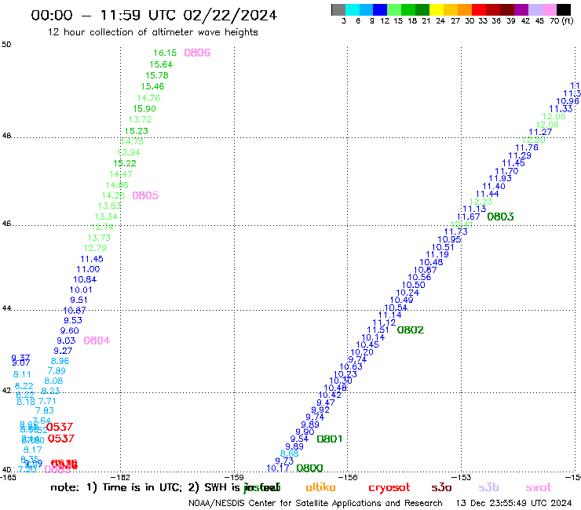This screenshot has width=581, height=510.
Task: Click the yellow 24 ft legend swatch
Action: point(437,9)
